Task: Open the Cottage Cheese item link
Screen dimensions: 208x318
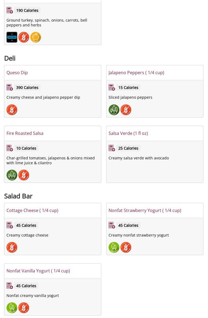Action: click(32, 210)
